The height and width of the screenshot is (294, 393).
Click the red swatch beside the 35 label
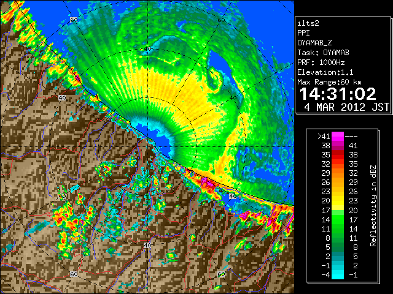[x=337, y=155]
